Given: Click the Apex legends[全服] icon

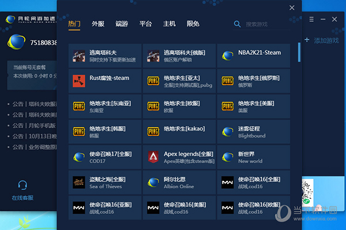Looking at the screenshot, I should click(x=153, y=157).
